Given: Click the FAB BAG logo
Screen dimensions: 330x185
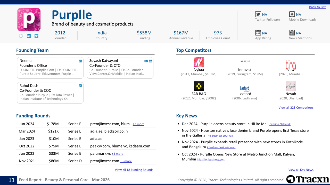Looking at the screenshot, I should (199, 86).
